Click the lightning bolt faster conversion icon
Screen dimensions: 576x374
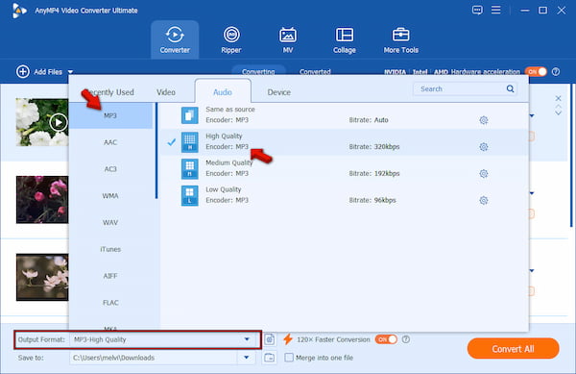pyautogui.click(x=288, y=339)
